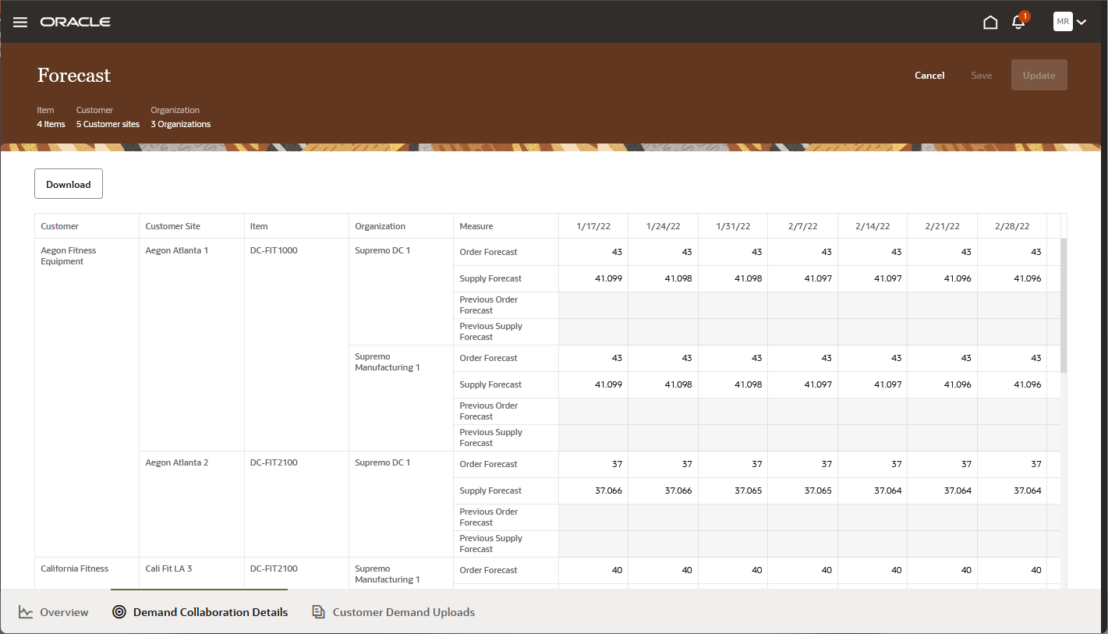Expand the MR user account menu
The height and width of the screenshot is (634, 1108).
coord(1070,22)
